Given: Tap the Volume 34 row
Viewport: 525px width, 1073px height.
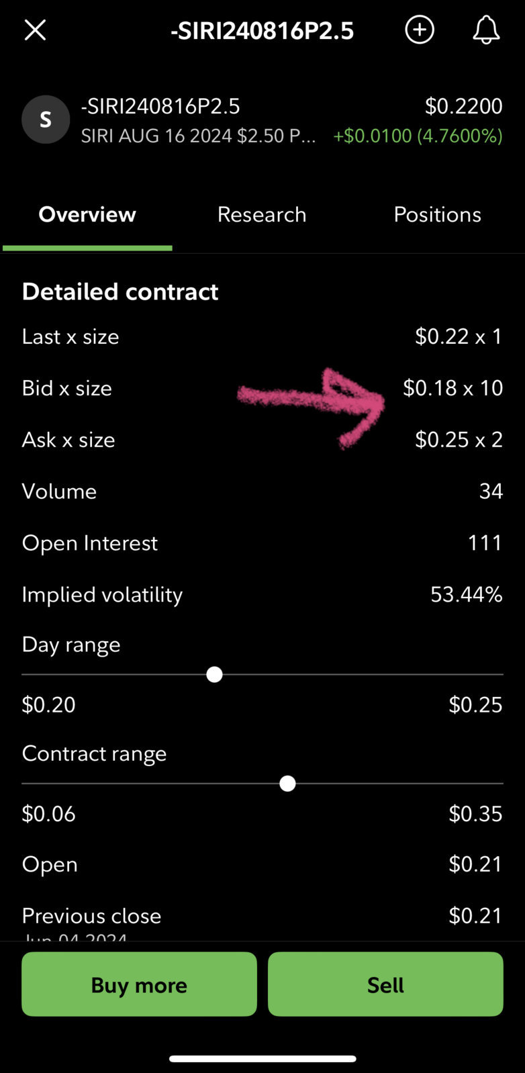Looking at the screenshot, I should click(262, 492).
